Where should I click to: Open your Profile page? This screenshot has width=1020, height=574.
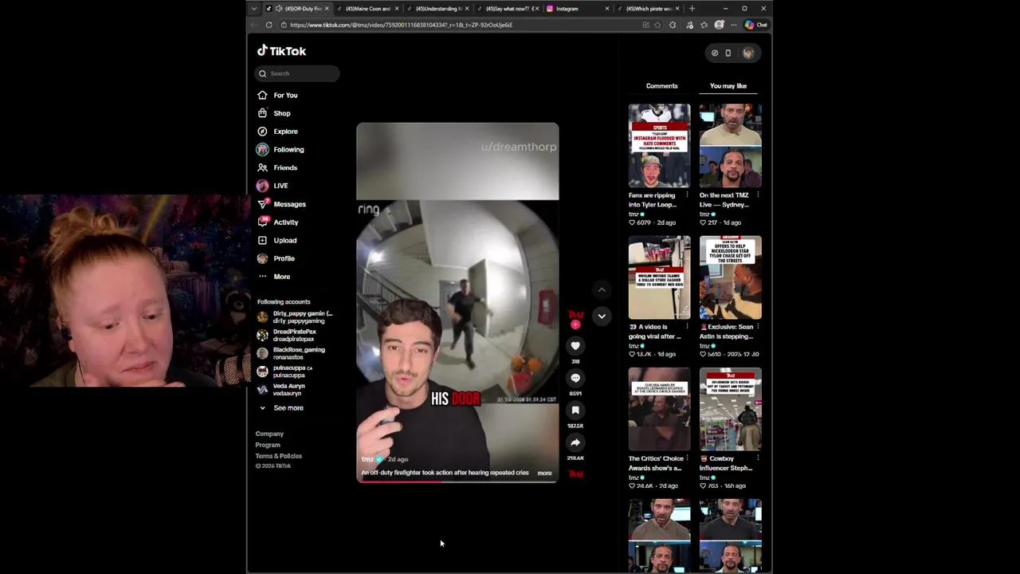(x=276, y=258)
